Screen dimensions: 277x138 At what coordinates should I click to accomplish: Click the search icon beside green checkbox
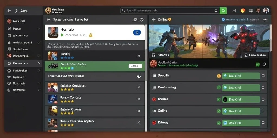[264, 64]
